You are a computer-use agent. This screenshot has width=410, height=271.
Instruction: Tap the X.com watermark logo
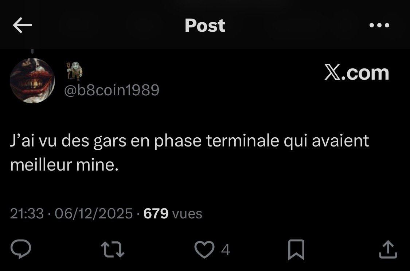[357, 72]
